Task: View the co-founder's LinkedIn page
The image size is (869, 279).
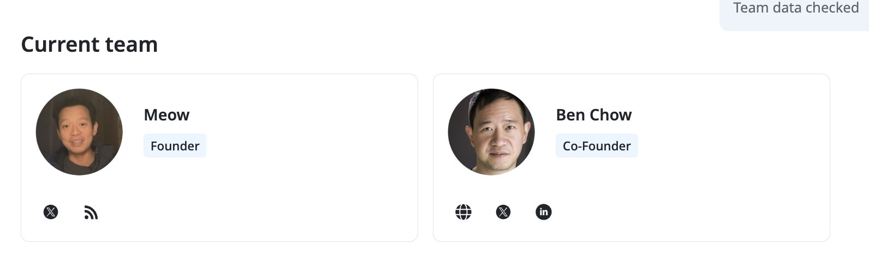Action: coord(544,212)
